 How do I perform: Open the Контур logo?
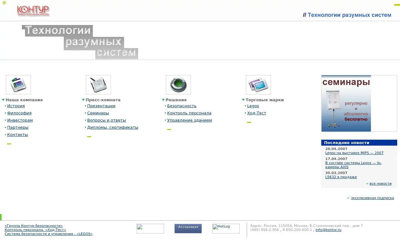33,11
